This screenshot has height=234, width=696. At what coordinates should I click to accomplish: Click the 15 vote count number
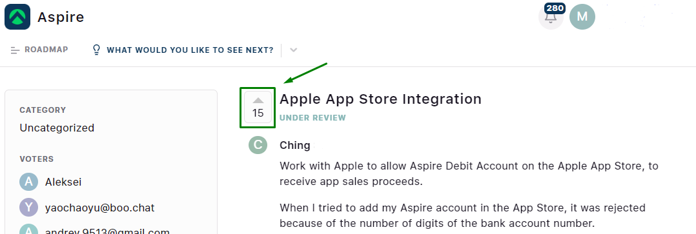pyautogui.click(x=258, y=113)
